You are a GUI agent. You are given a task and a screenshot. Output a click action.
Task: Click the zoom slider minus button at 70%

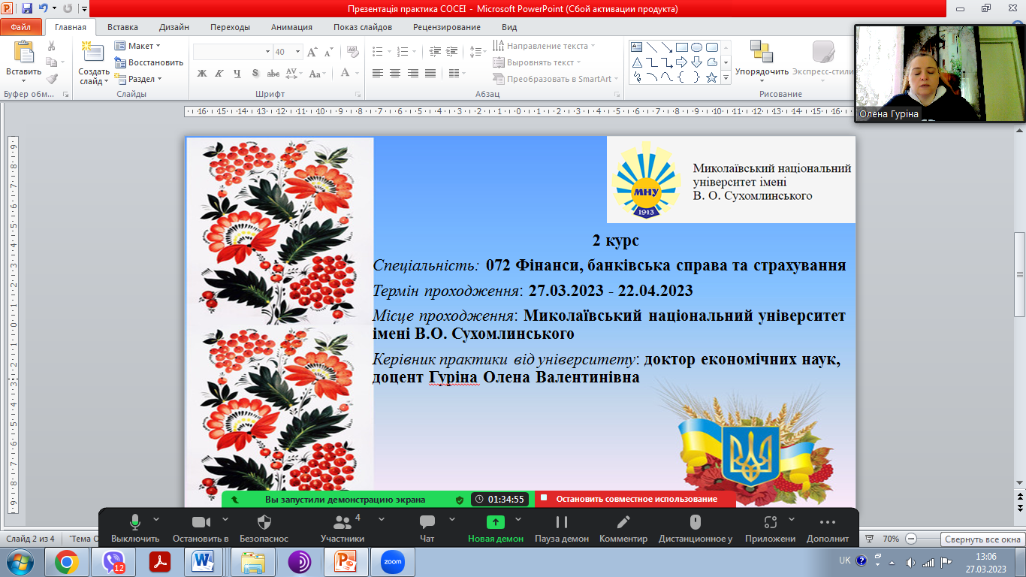[911, 539]
